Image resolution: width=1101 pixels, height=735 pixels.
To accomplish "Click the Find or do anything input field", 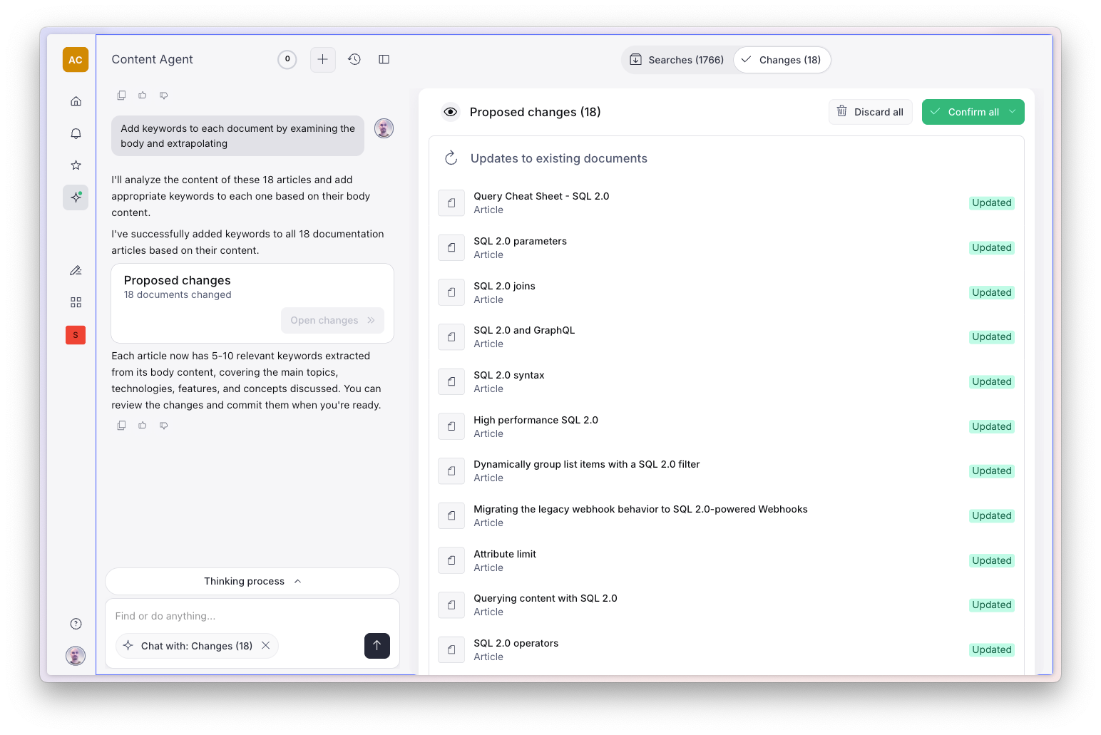I will click(x=214, y=616).
